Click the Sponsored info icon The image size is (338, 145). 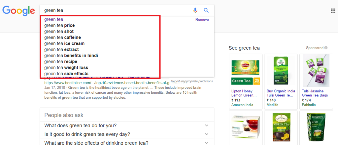[x=326, y=48]
